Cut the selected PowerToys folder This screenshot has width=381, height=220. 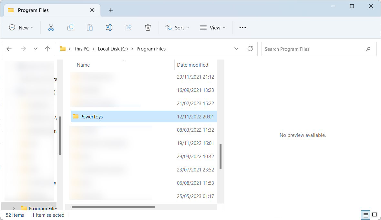(51, 27)
